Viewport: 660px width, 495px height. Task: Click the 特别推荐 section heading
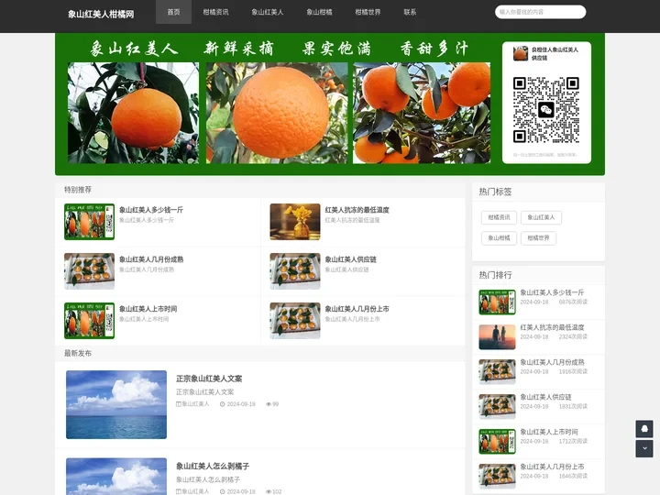point(78,190)
